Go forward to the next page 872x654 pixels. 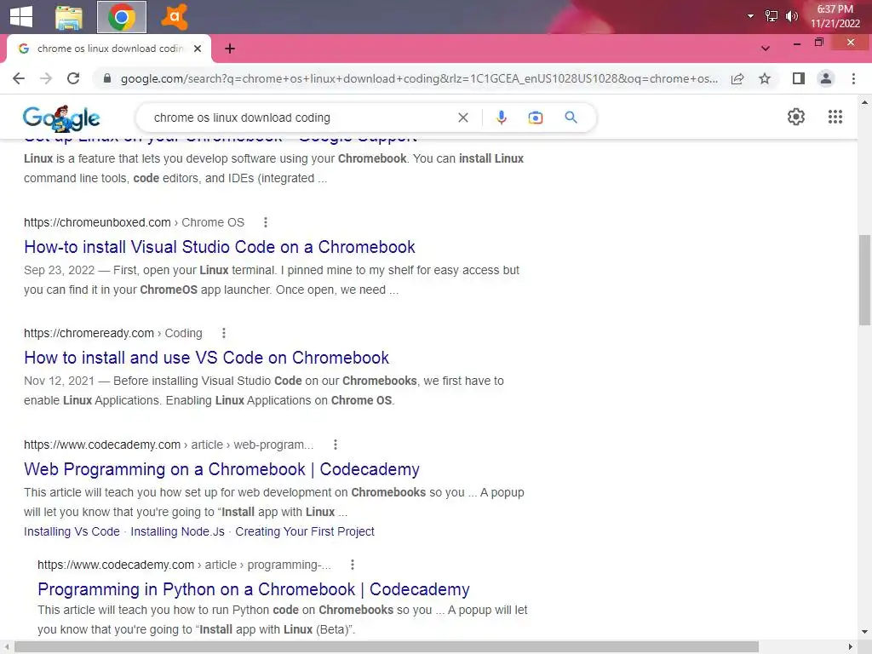(46, 78)
